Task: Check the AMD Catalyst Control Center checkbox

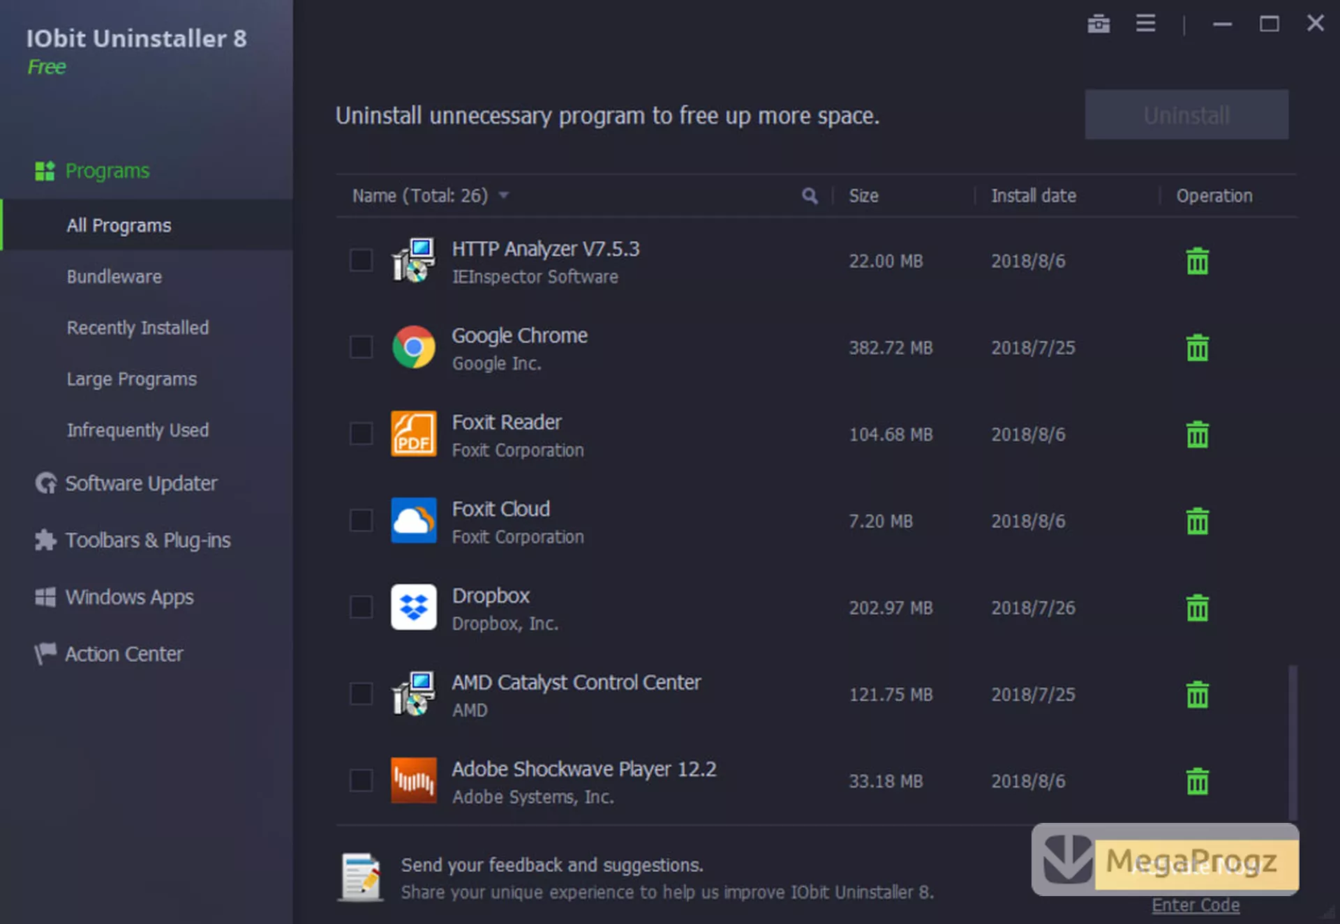Action: coord(361,693)
